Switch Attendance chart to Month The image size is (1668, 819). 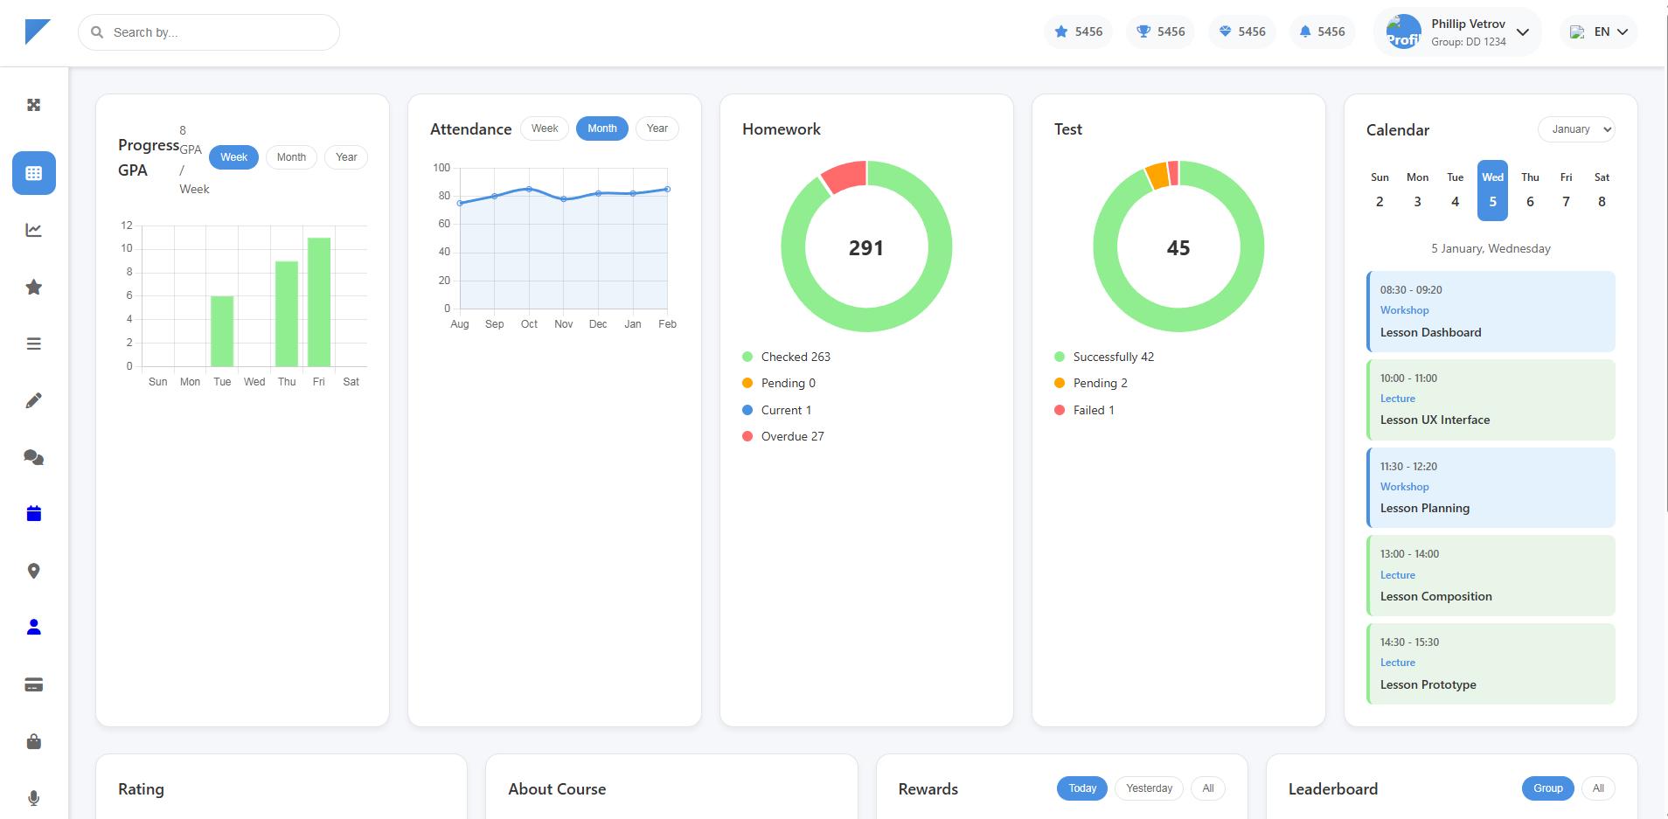[602, 128]
